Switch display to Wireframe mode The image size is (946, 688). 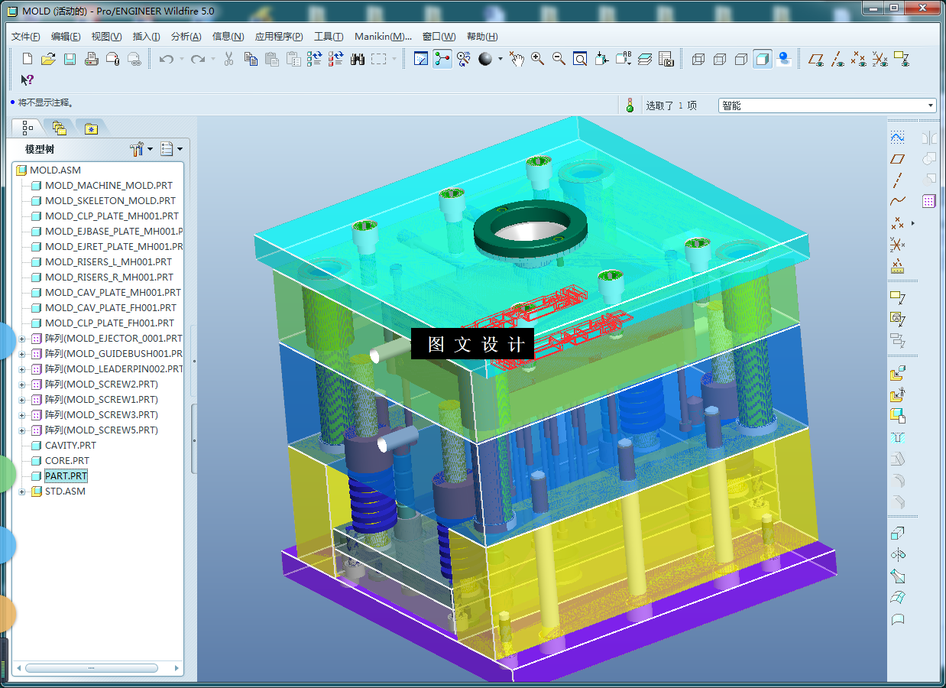pyautogui.click(x=698, y=59)
